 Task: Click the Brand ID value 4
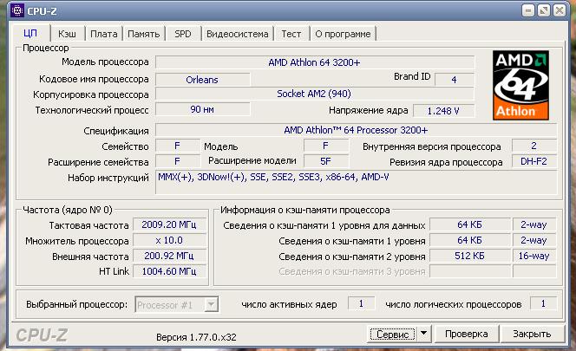pos(455,80)
